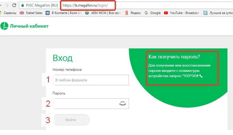
Task: Click the phone handset icon after *105*00#
Action: tap(201, 76)
